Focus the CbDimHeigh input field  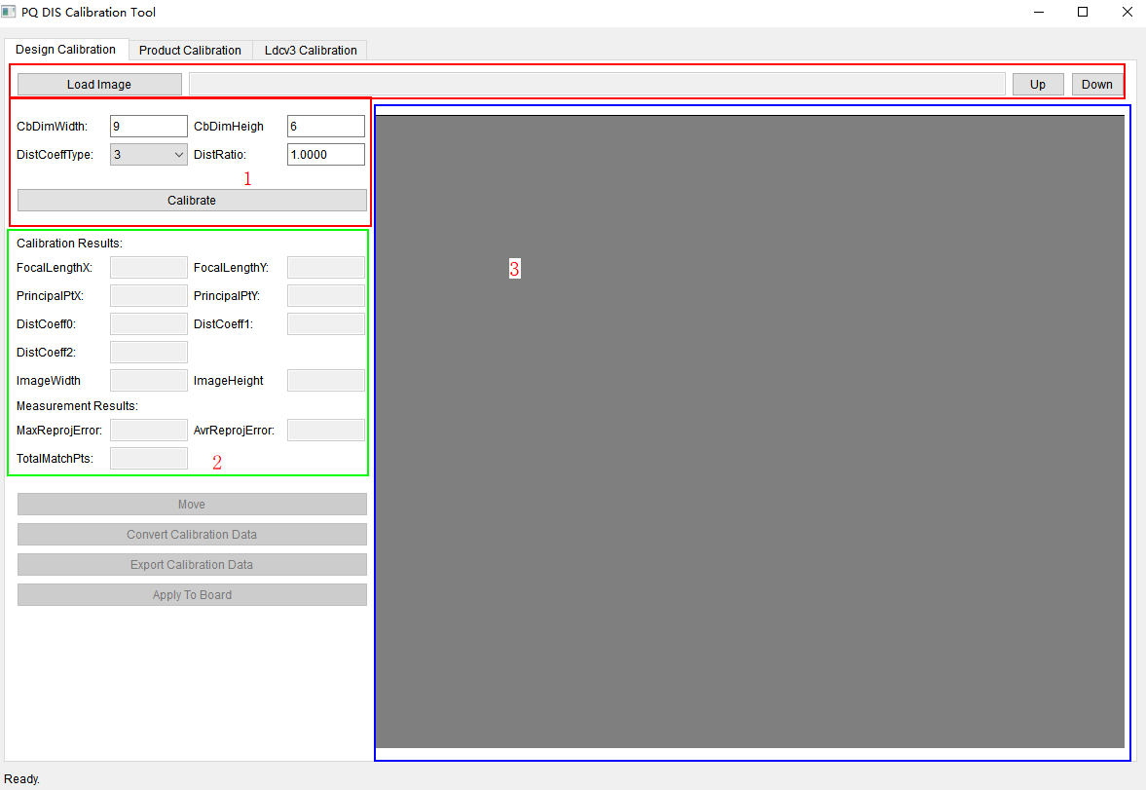pos(325,126)
